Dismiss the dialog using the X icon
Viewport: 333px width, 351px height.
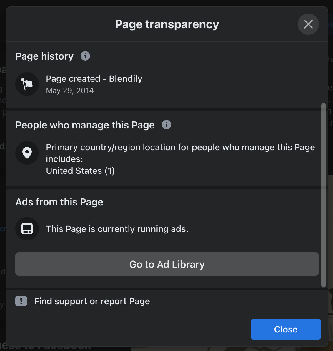pos(308,24)
